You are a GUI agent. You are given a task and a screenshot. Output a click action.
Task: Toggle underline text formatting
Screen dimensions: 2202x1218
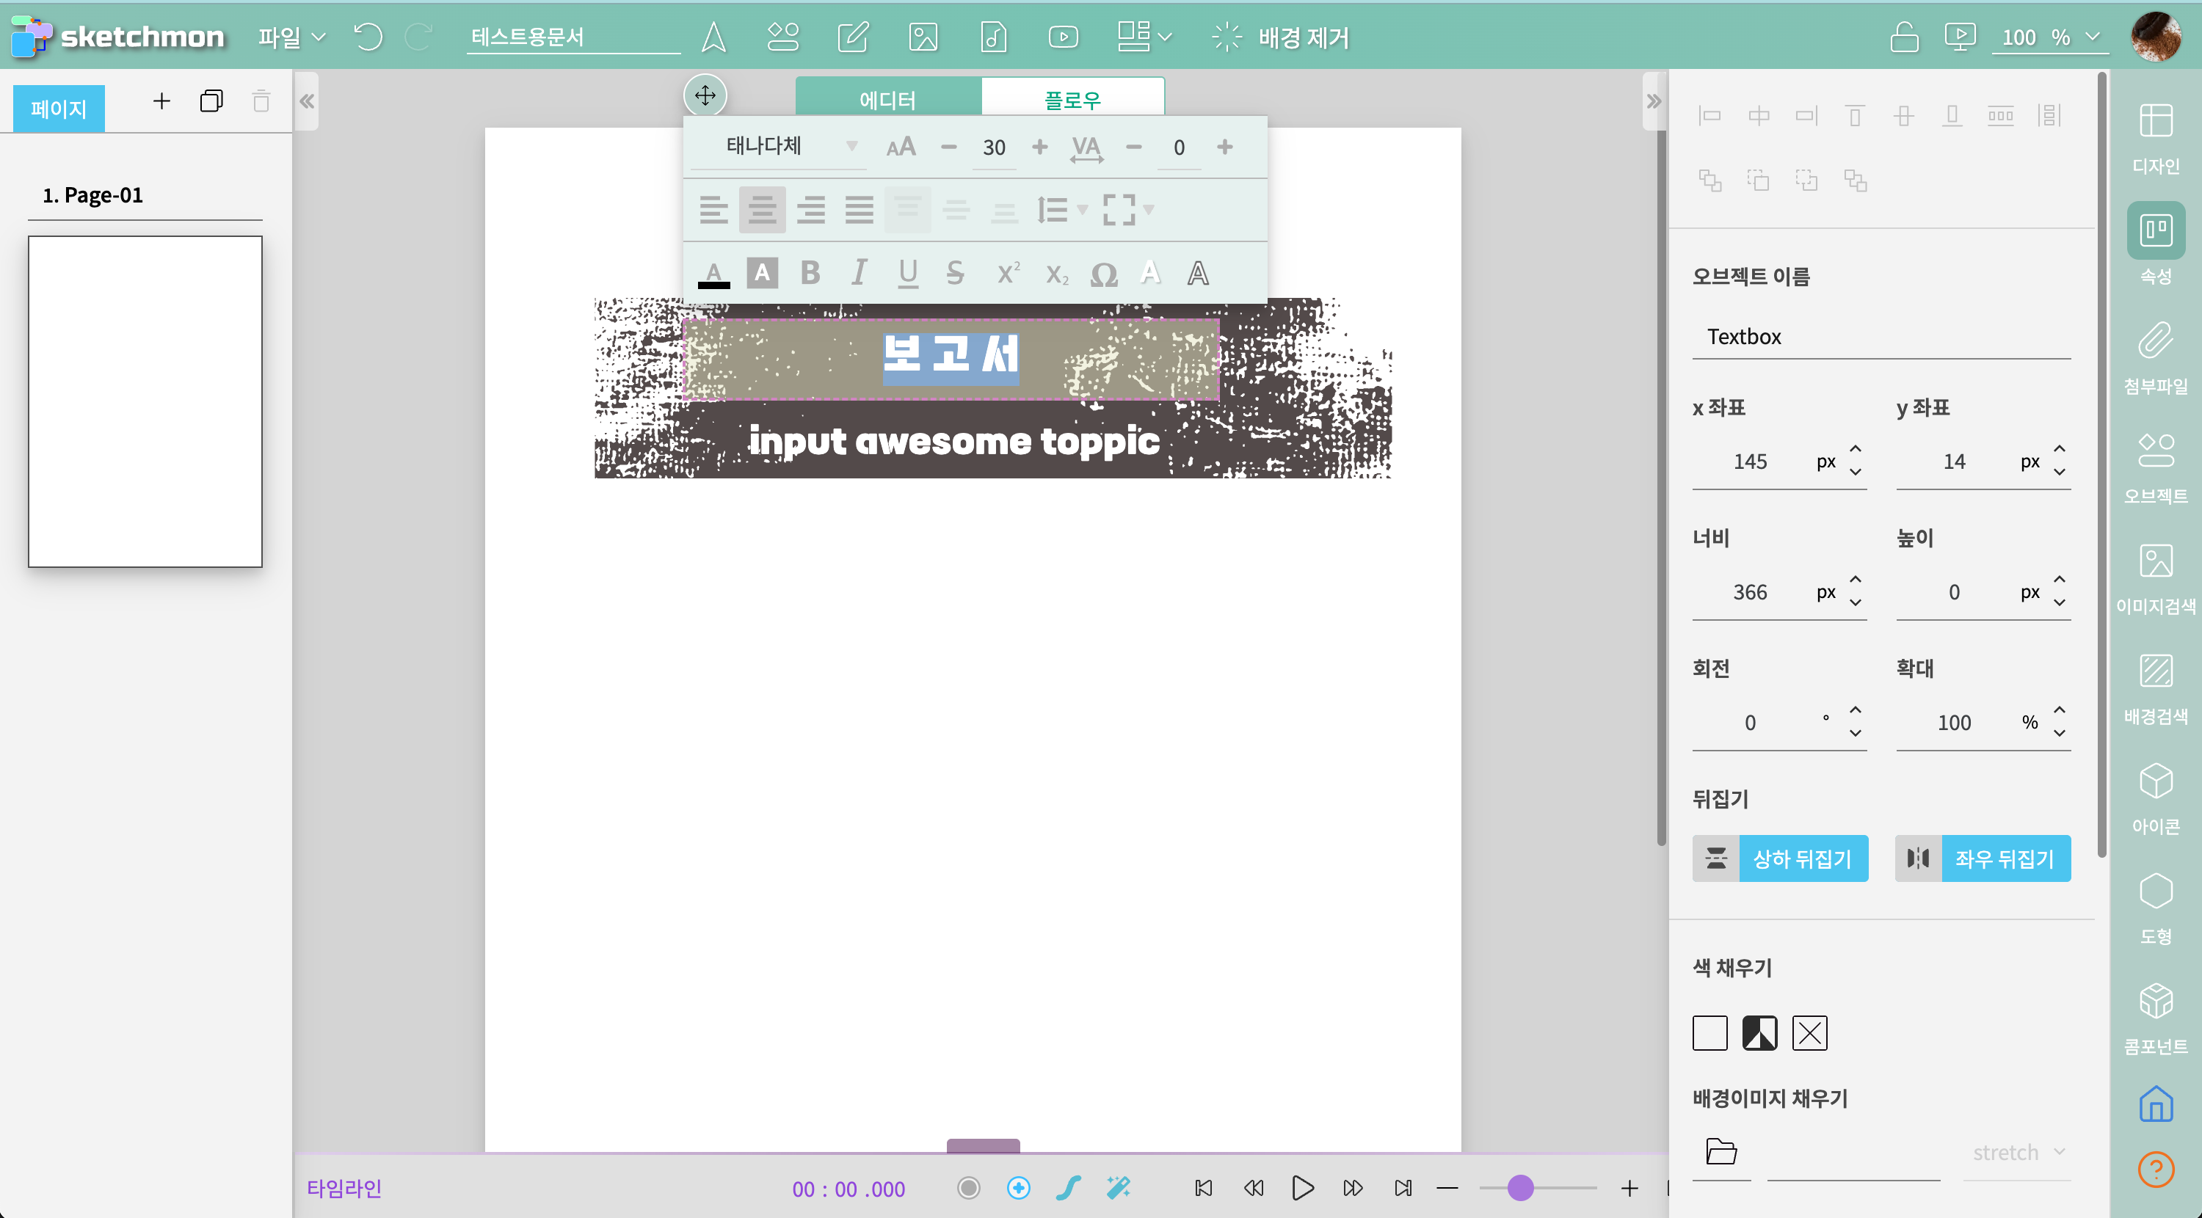pyautogui.click(x=908, y=274)
